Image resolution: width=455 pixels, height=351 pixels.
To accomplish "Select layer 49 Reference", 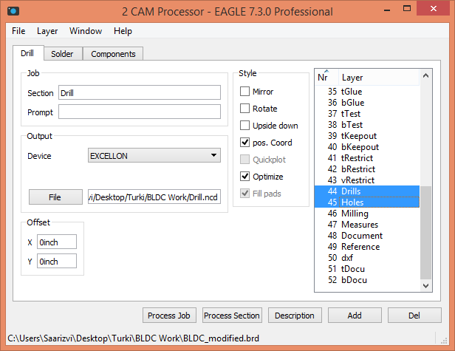I will click(x=367, y=247).
